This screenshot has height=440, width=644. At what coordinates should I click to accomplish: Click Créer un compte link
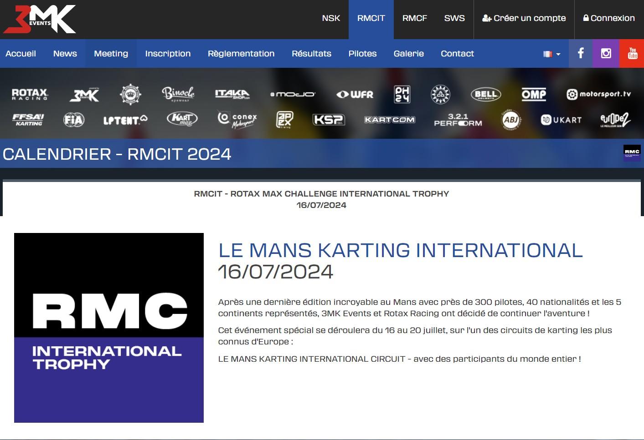tap(524, 18)
